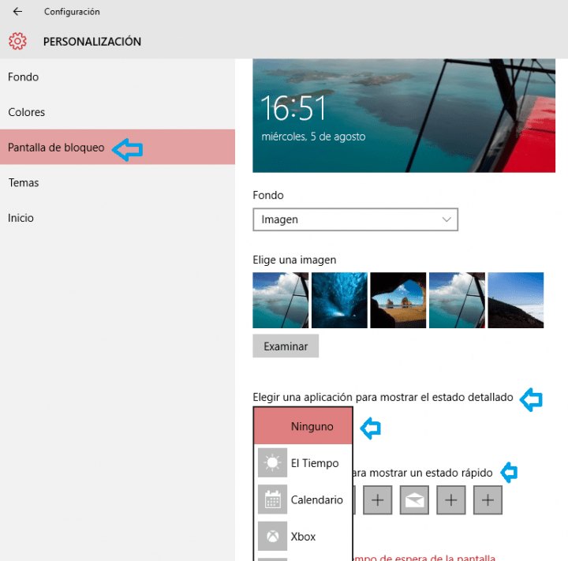This screenshot has width=568, height=561.
Task: Click the lock screen preview image
Action: (404, 115)
